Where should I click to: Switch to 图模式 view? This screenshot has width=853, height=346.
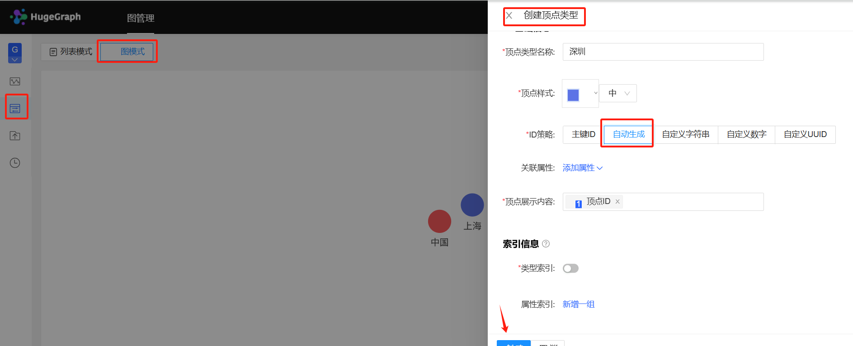pyautogui.click(x=127, y=52)
